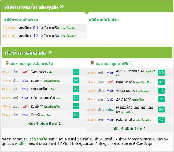Image resolution: width=174 pixels, height=152 pixels.
Task: Click the 4:2 score in 28-01-69 match
Action: tap(36, 36)
